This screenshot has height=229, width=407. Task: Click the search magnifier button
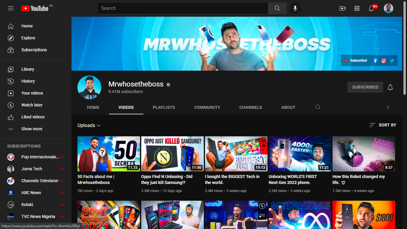coord(277,8)
